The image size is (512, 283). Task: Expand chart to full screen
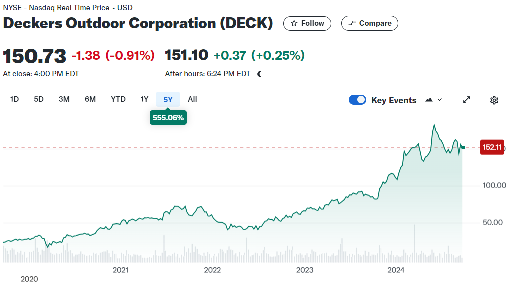(x=466, y=100)
